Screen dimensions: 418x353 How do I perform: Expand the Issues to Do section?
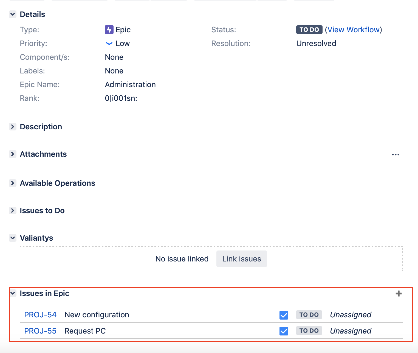click(13, 210)
